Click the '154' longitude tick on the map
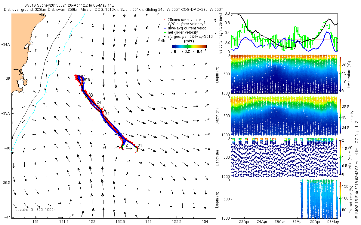Viewport: 361px width, 225px height. point(205,222)
